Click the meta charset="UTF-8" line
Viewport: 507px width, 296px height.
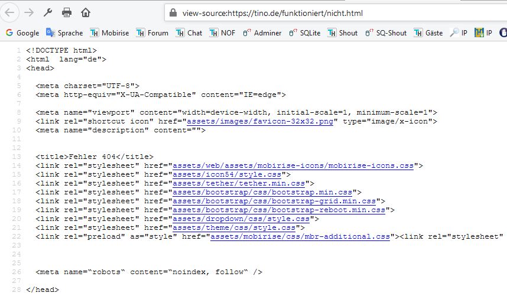click(87, 86)
